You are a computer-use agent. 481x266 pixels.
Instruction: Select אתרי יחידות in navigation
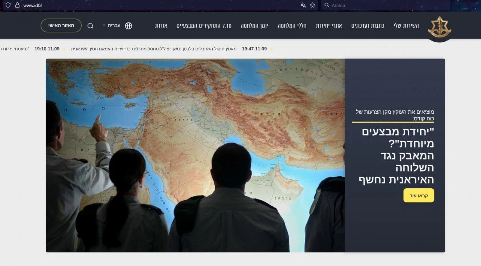coord(329,26)
